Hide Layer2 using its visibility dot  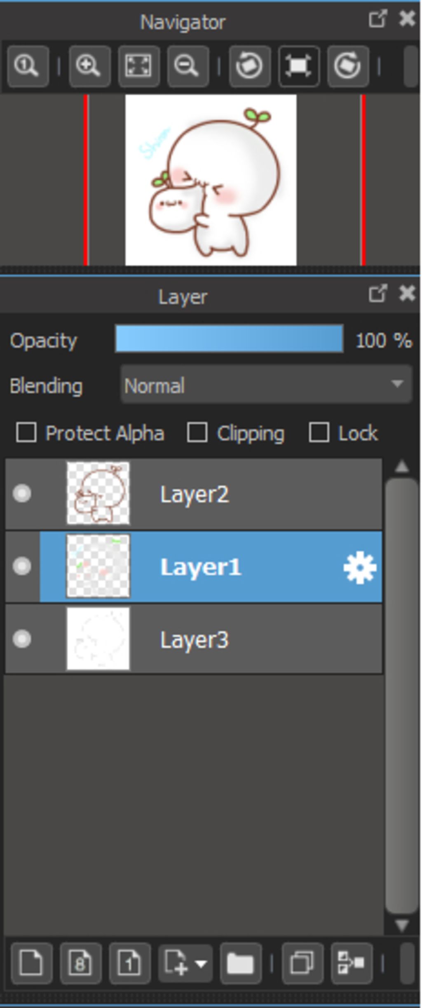pos(22,493)
